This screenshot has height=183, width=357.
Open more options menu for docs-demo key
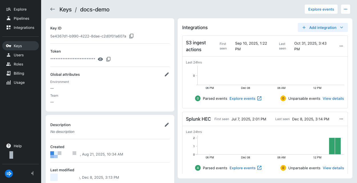click(x=345, y=9)
